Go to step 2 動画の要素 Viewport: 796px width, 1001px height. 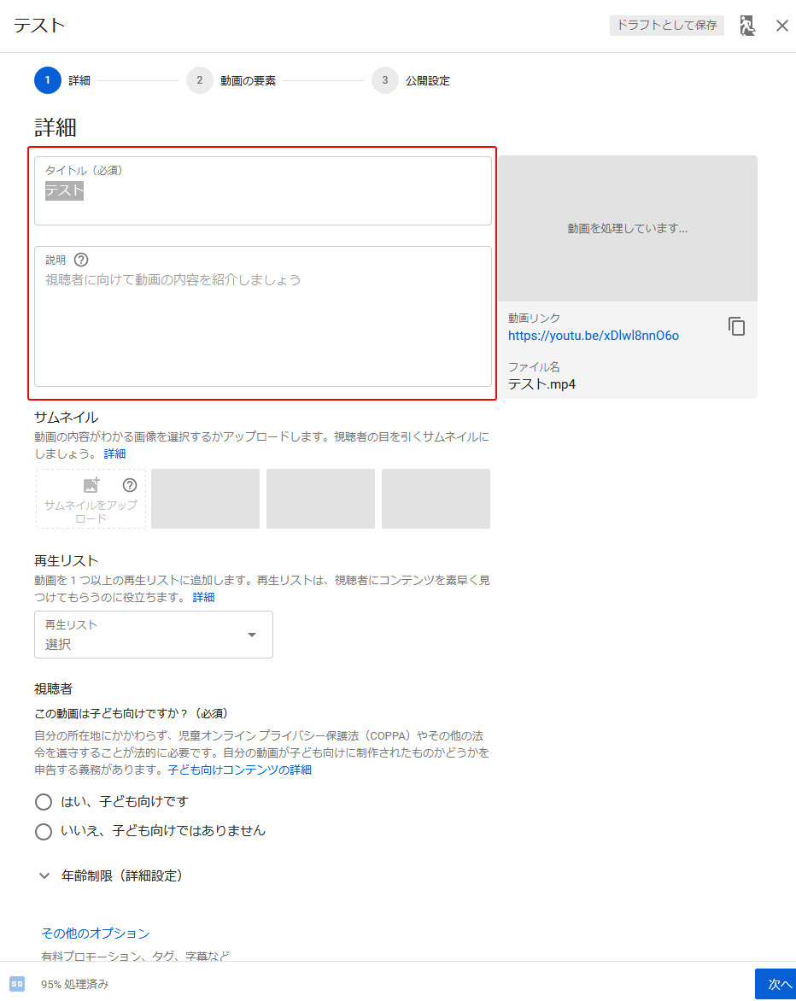[231, 80]
